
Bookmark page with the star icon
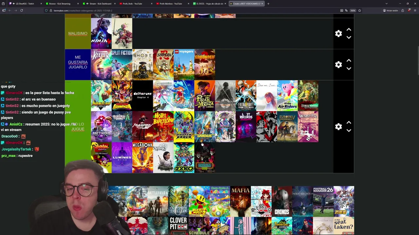tap(359, 10)
